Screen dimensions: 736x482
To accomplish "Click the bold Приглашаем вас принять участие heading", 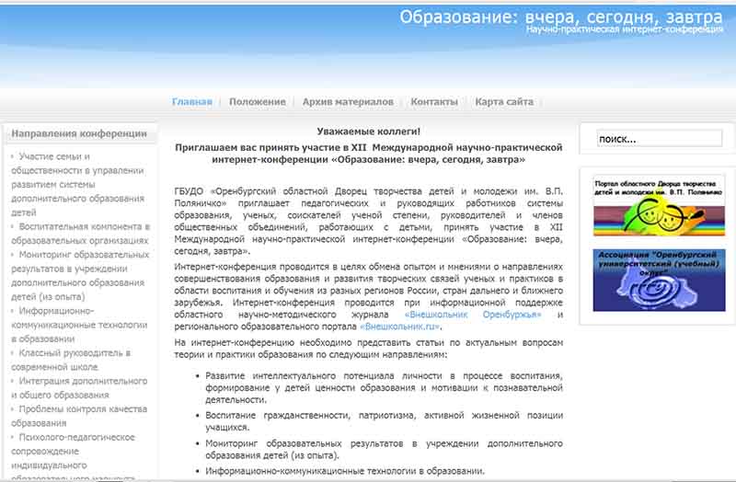I will pos(369,154).
